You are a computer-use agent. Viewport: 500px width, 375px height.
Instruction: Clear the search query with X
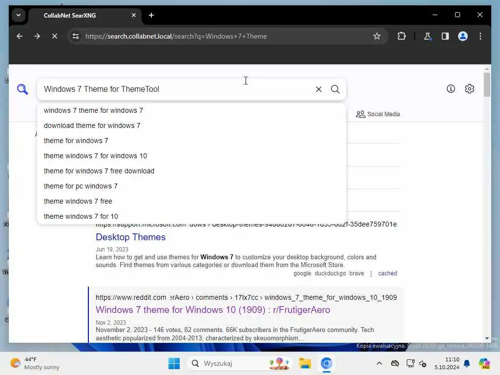[x=318, y=89]
